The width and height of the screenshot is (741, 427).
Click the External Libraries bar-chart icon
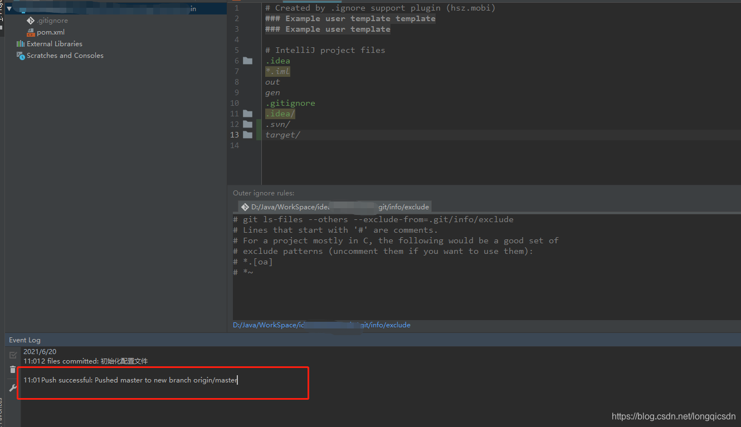pos(21,43)
